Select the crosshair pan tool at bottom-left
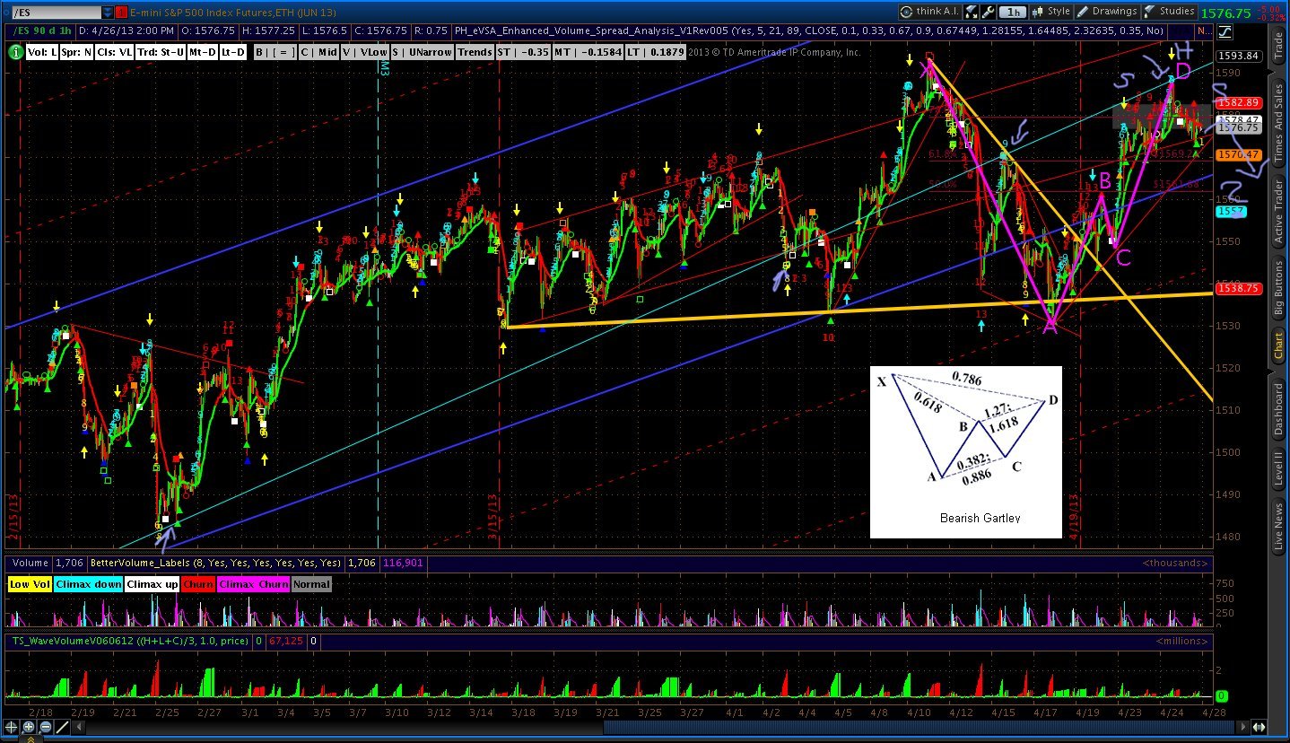Image resolution: width=1290 pixels, height=743 pixels. pos(12,728)
